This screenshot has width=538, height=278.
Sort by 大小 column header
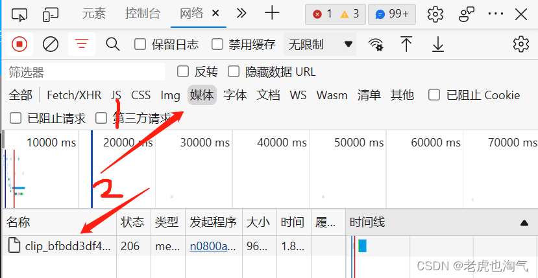(260, 222)
